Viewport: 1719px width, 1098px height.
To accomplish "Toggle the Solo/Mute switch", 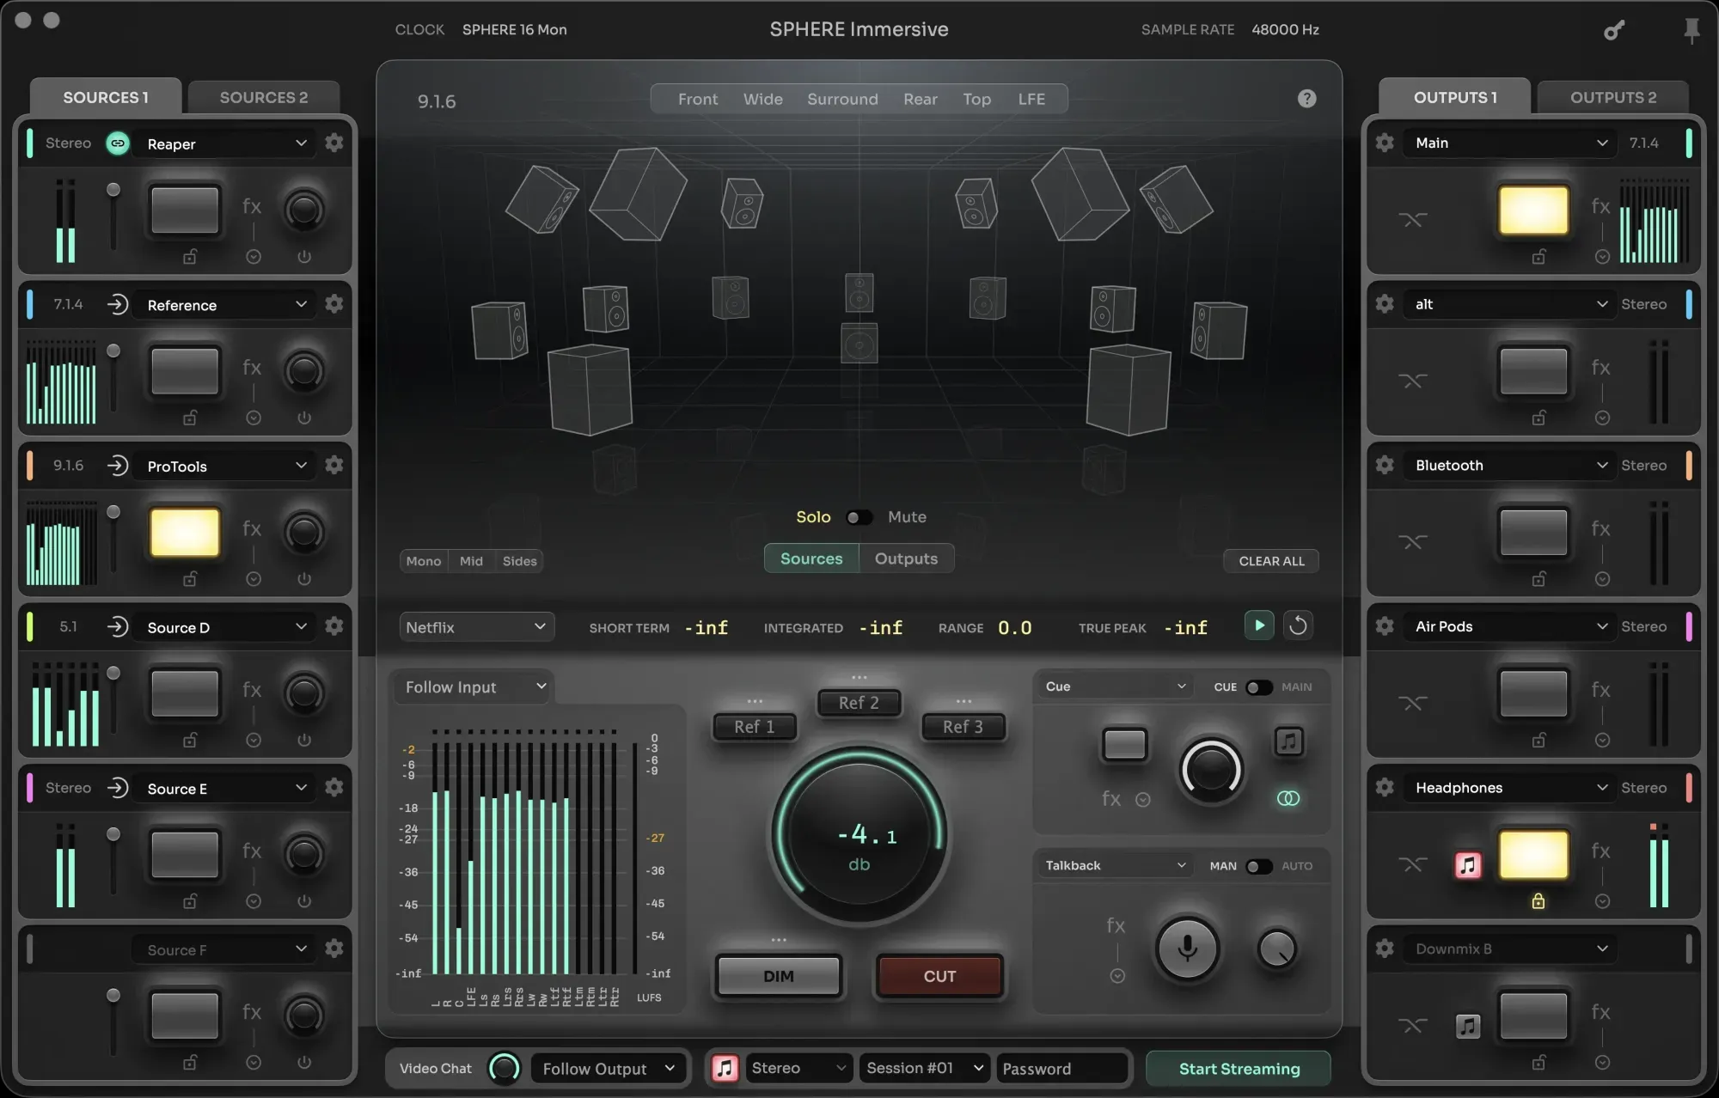I will [x=859, y=517].
